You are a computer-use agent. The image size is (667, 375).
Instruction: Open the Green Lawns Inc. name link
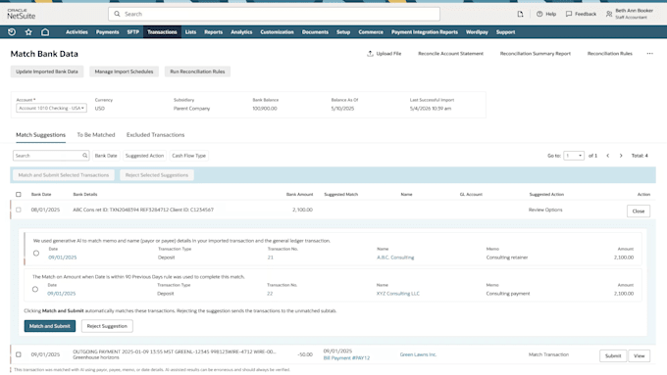pos(418,354)
